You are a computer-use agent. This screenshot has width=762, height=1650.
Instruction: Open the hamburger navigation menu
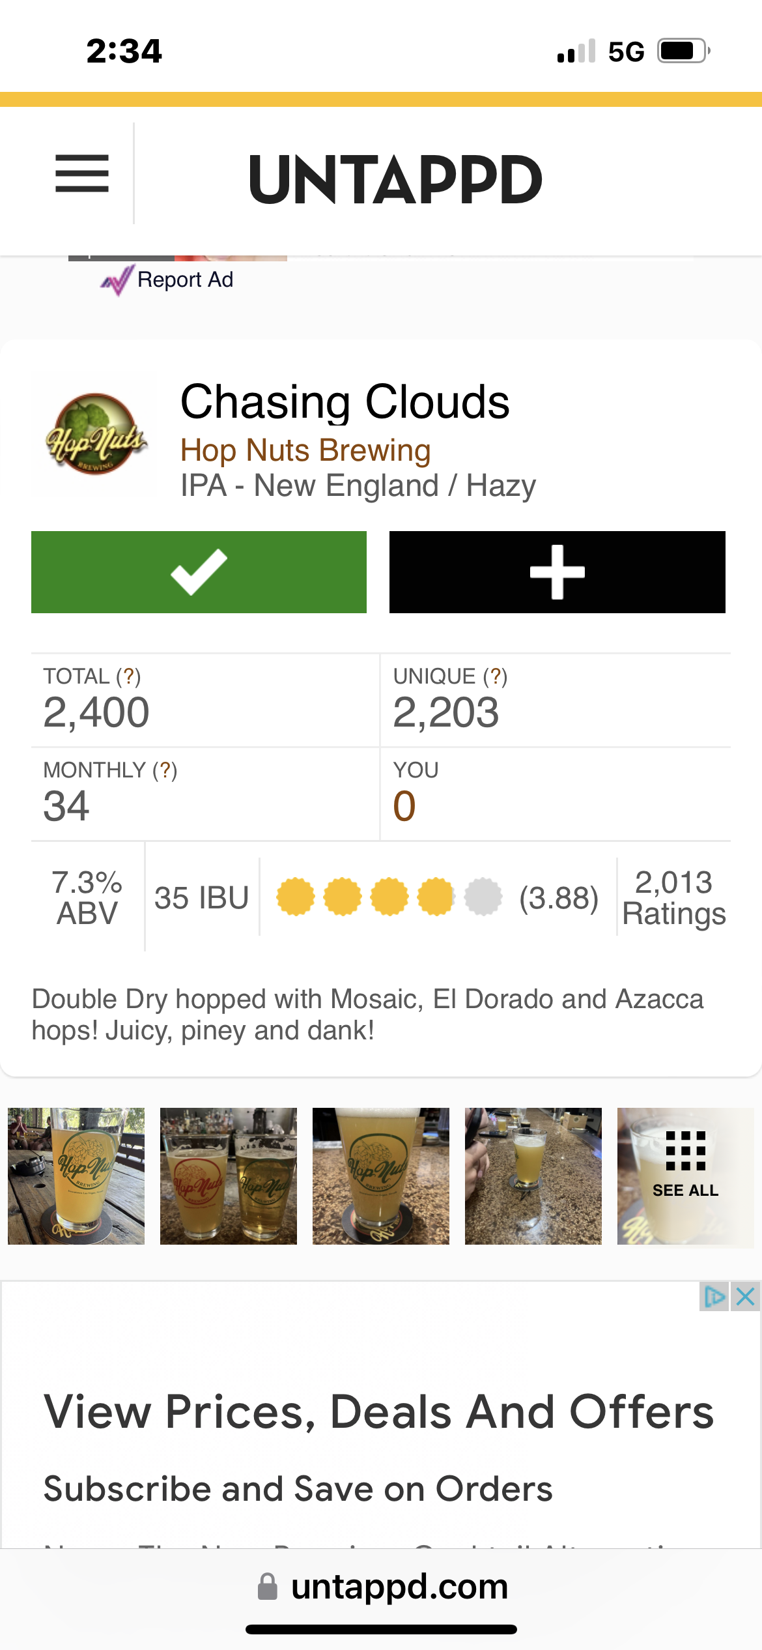coord(82,174)
